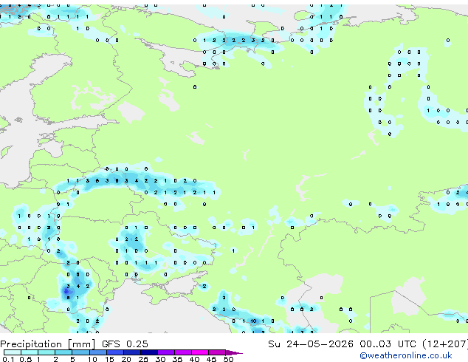Click the '20' legend scale label
Image resolution: width=468 pixels, height=362 pixels.
click(126, 359)
